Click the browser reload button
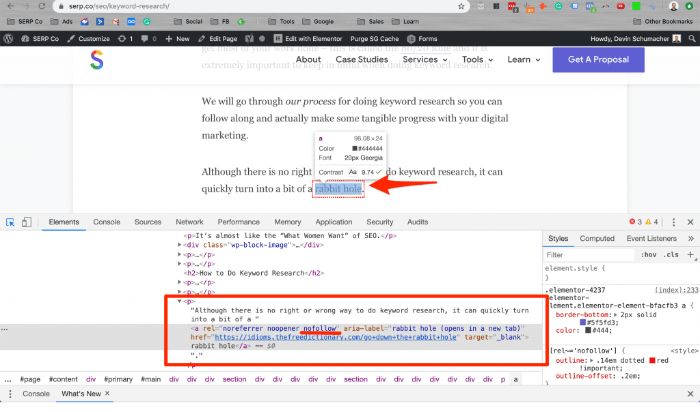 click(42, 6)
